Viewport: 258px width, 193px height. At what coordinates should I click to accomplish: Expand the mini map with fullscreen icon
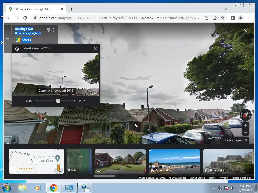click(x=14, y=170)
